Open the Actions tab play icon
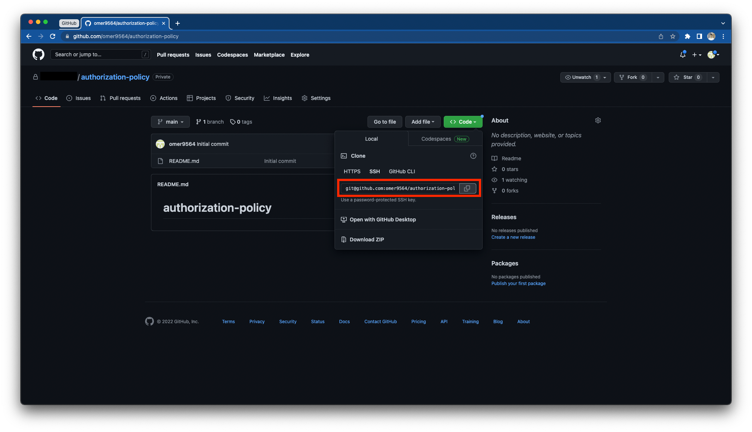 tap(153, 98)
